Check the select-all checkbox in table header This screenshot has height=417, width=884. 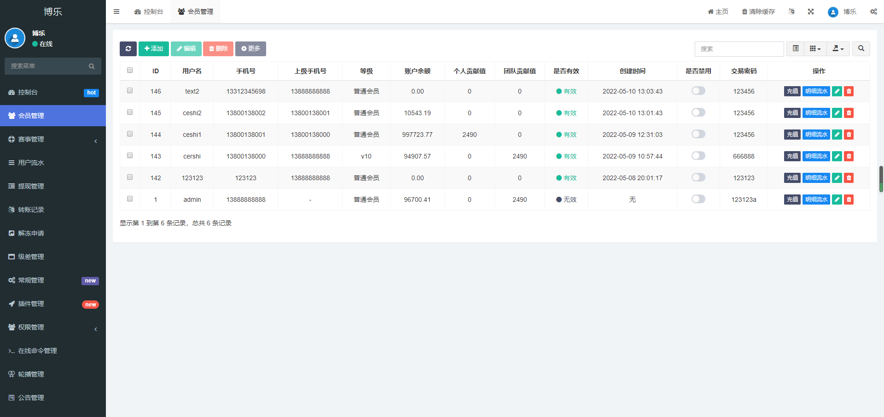[x=130, y=70]
